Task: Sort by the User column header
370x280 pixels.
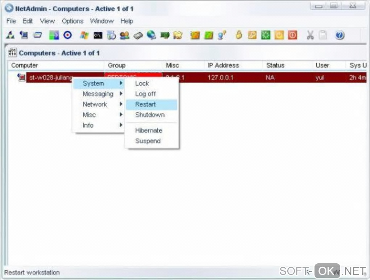Action: pyautogui.click(x=329, y=65)
